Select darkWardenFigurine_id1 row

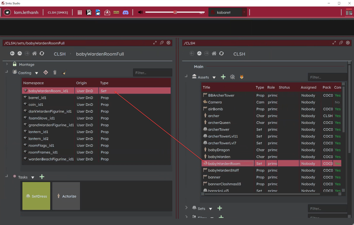tap(96, 111)
